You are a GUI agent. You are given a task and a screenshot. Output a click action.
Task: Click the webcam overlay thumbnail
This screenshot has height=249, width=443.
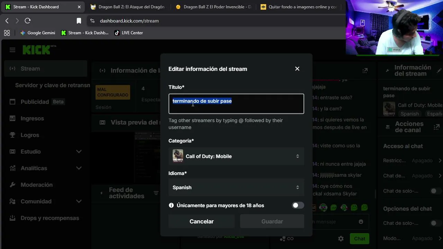click(x=394, y=28)
